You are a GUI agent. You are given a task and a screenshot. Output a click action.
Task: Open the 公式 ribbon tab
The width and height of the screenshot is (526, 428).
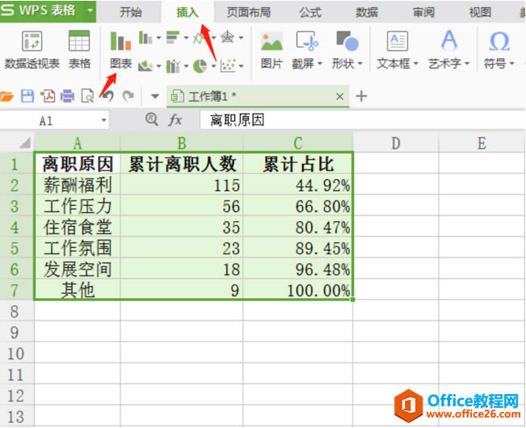[310, 12]
